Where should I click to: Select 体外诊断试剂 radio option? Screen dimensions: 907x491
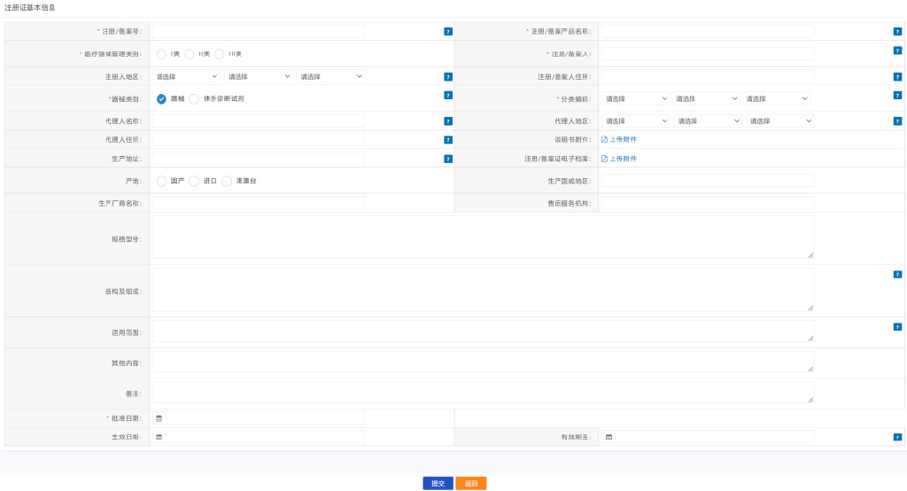pos(194,98)
